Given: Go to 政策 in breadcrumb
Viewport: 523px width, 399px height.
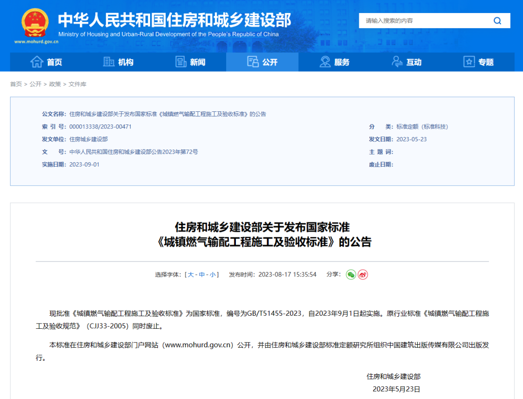Looking at the screenshot, I should tap(55, 84).
